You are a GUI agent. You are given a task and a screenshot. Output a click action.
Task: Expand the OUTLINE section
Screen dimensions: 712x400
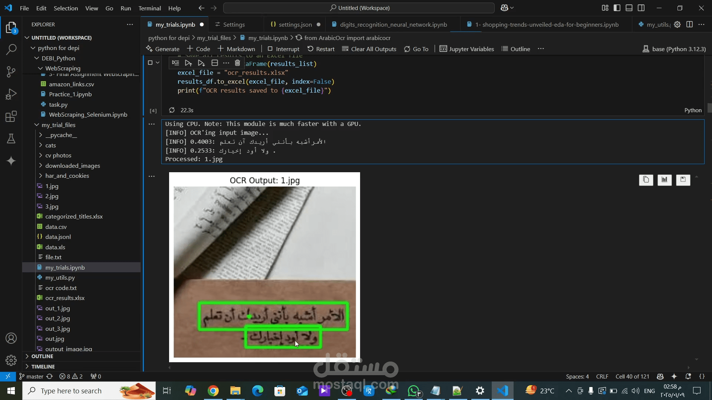coord(42,356)
